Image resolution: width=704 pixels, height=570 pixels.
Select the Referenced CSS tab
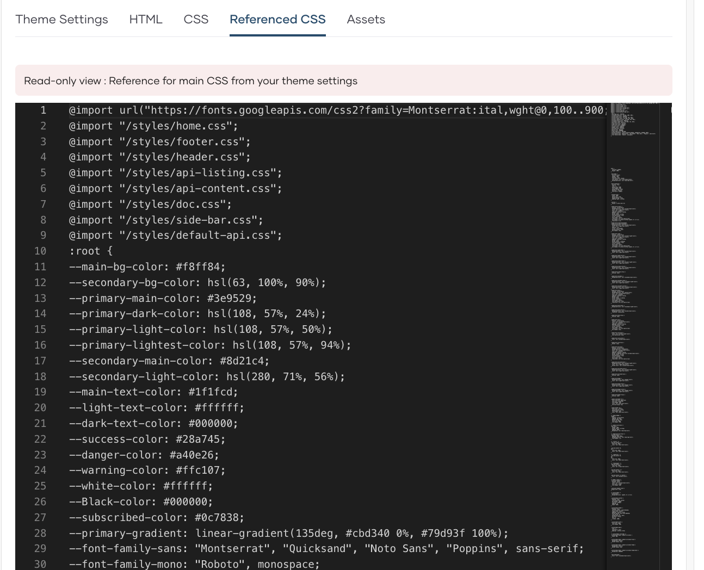coord(277,20)
